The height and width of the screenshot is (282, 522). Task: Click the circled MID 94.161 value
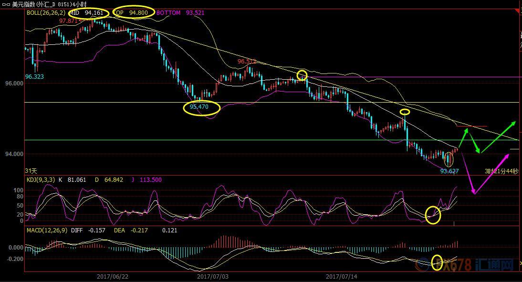click(x=89, y=13)
